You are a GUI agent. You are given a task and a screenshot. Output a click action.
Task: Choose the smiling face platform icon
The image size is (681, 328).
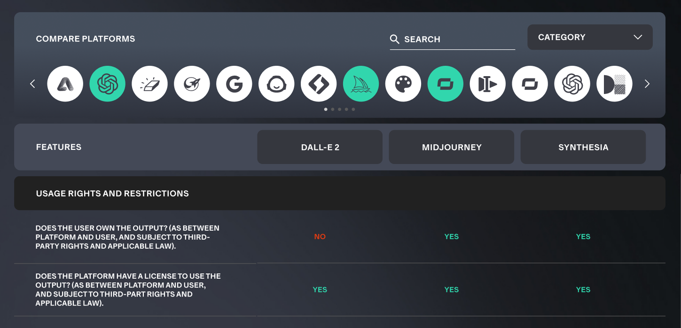pyautogui.click(x=277, y=84)
